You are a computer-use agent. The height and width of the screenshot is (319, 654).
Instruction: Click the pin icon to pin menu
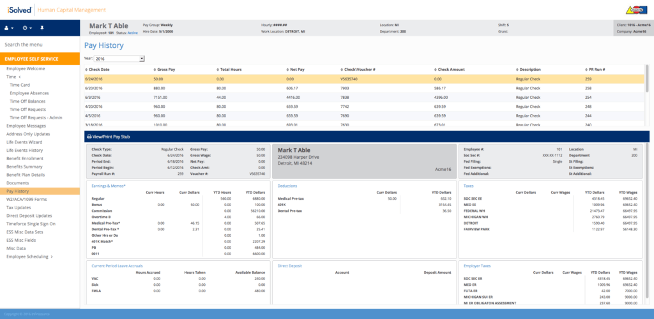click(x=42, y=28)
